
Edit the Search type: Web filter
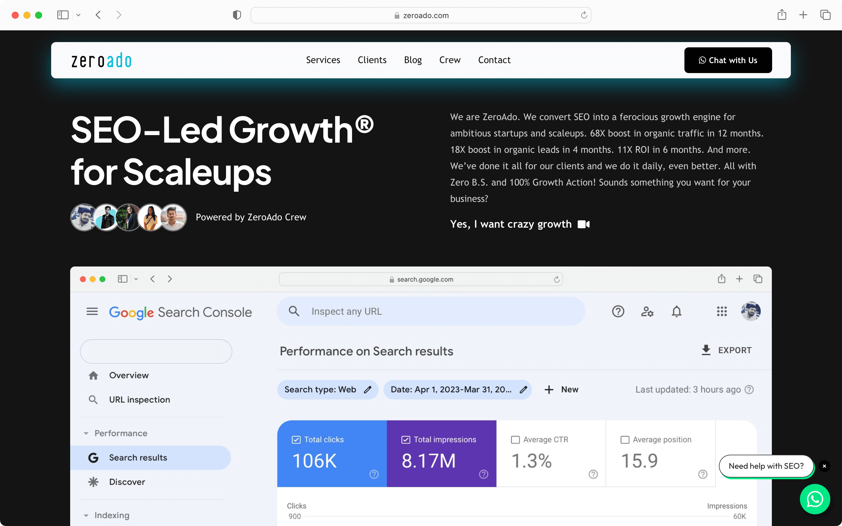tap(327, 389)
